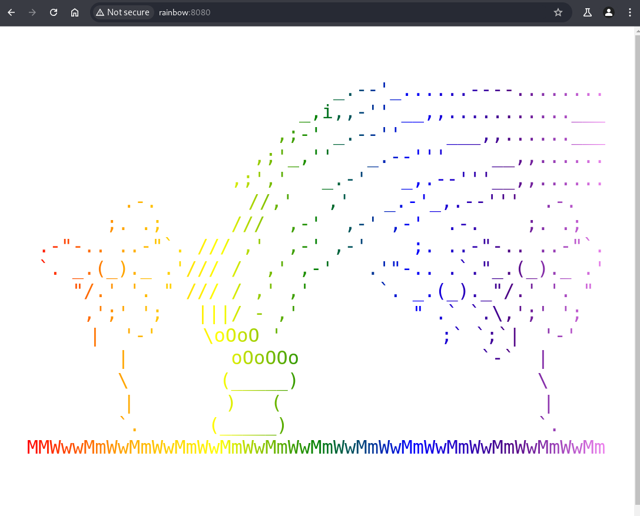Image resolution: width=640 pixels, height=516 pixels.
Task: Click the MMWwwMmWw rainbow text line
Action: pos(316,447)
